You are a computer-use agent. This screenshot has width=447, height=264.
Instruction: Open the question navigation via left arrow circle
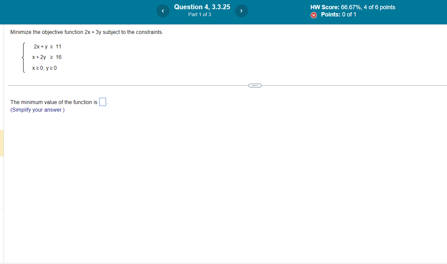(x=163, y=11)
